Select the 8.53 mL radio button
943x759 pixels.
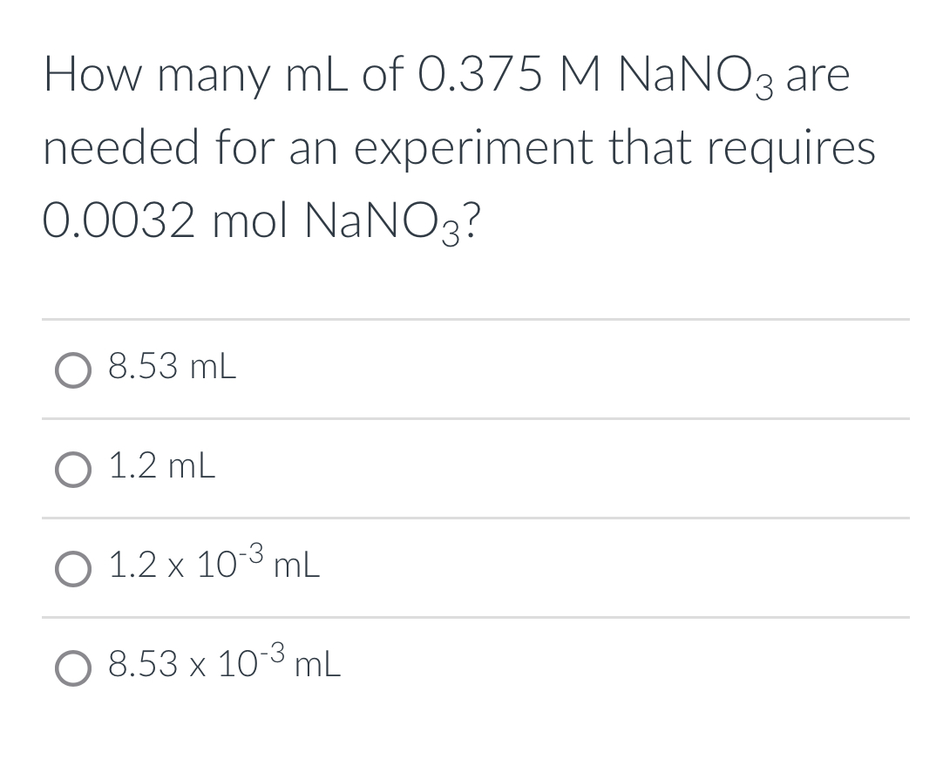point(73,370)
